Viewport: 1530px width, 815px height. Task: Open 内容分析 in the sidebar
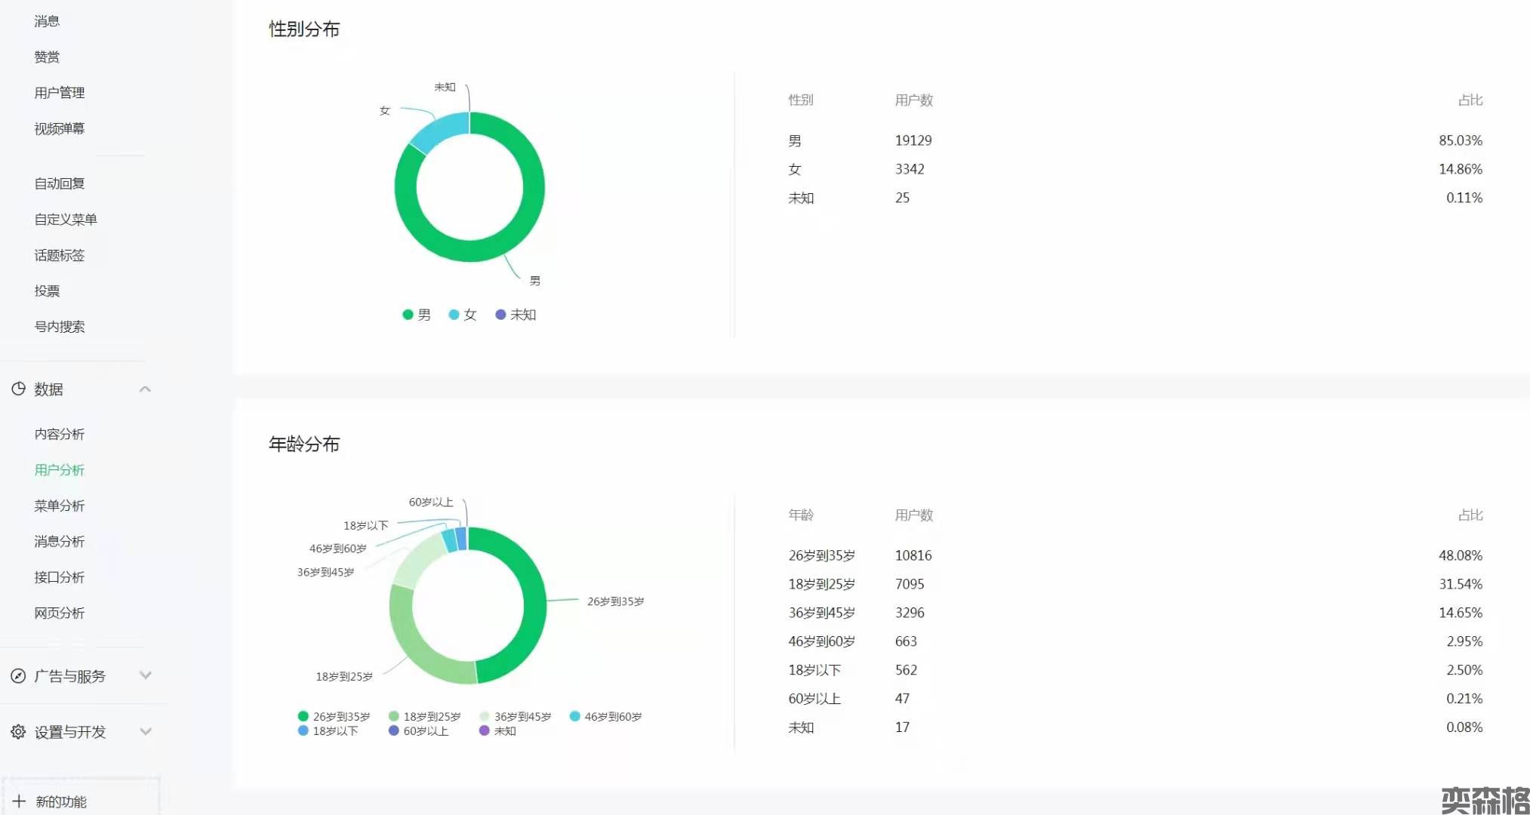pos(60,434)
